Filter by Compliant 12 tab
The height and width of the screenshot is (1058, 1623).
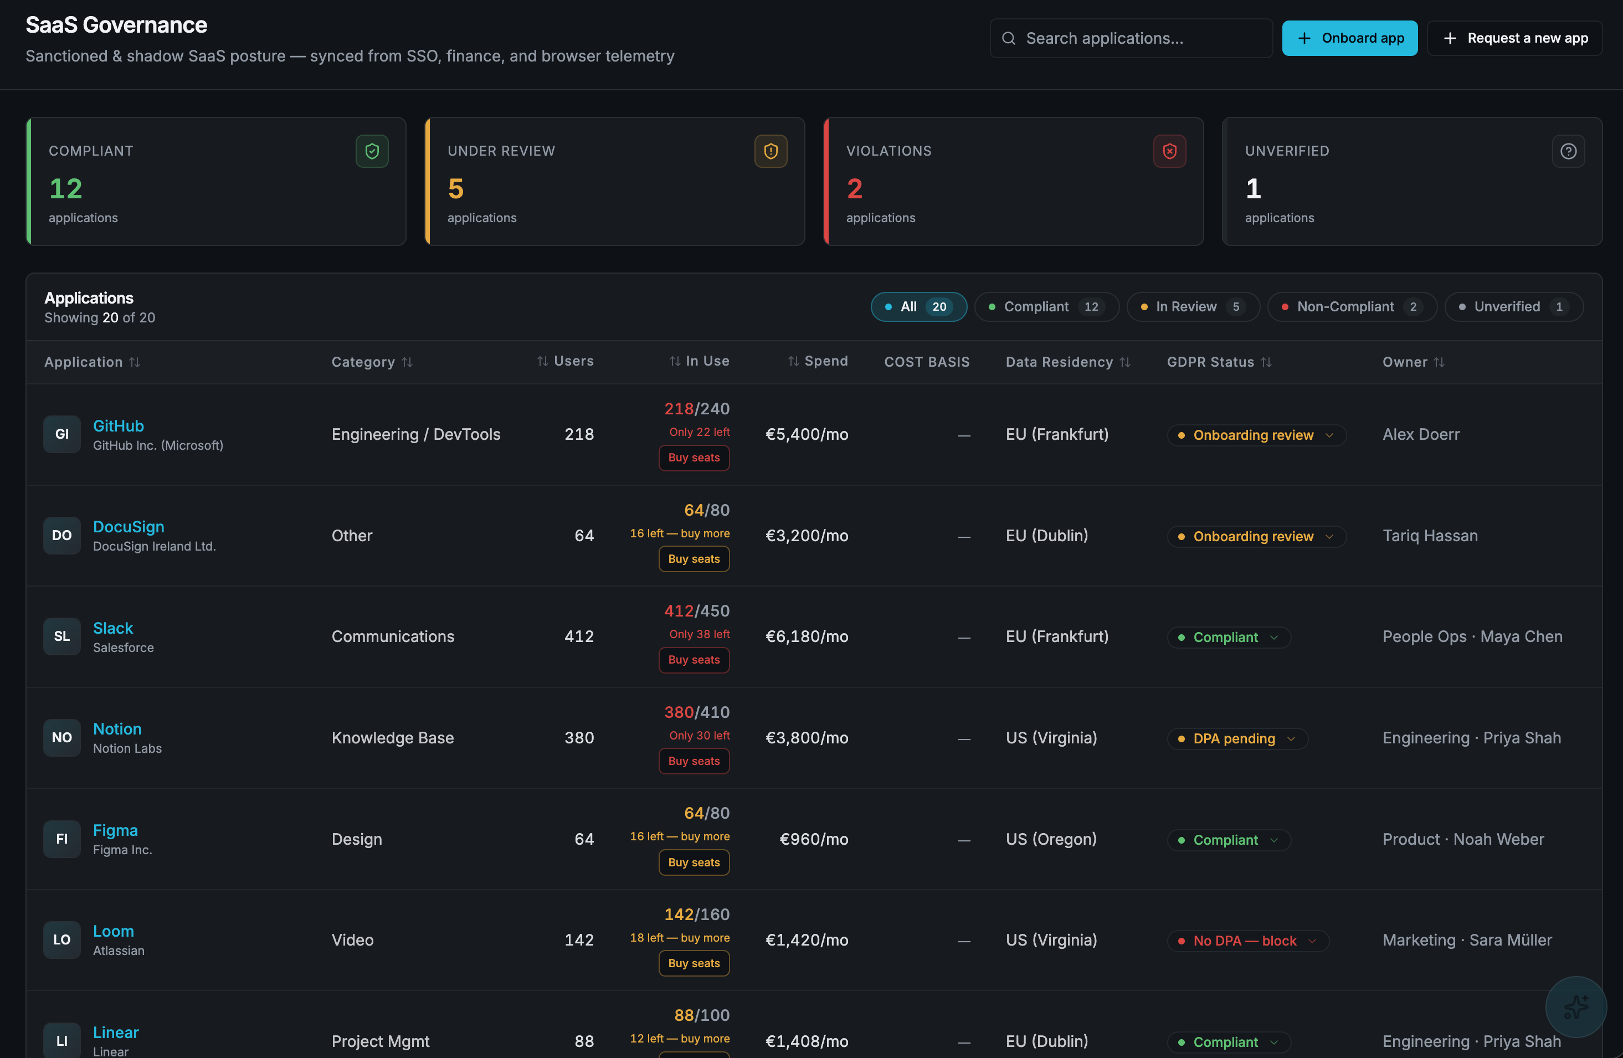click(x=1047, y=306)
